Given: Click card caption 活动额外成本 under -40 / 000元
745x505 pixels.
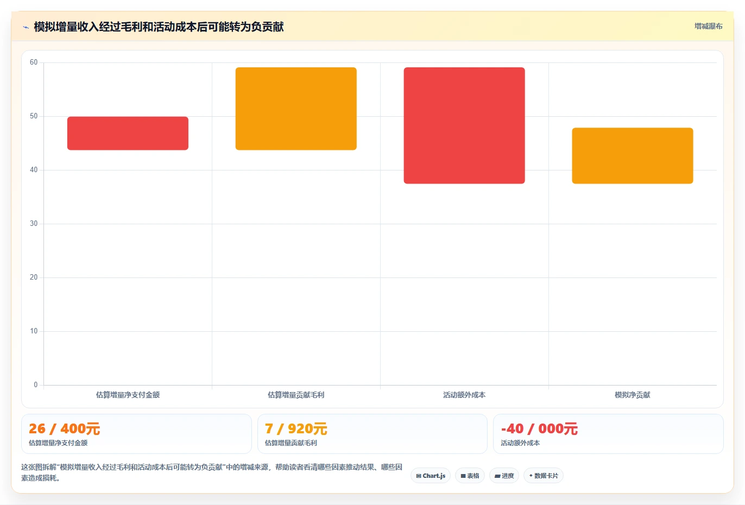Looking at the screenshot, I should point(520,443).
